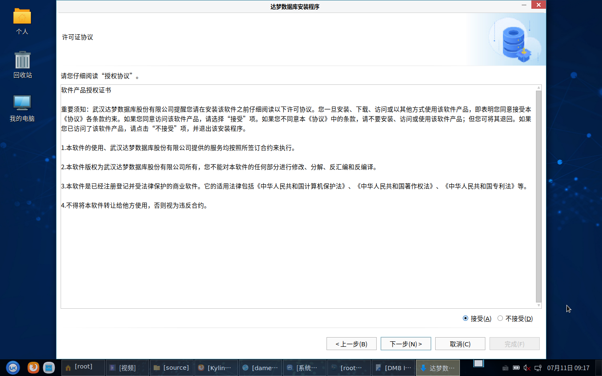This screenshot has width=602, height=376.
Task: Click the taskbar date and time
Action: 568,368
